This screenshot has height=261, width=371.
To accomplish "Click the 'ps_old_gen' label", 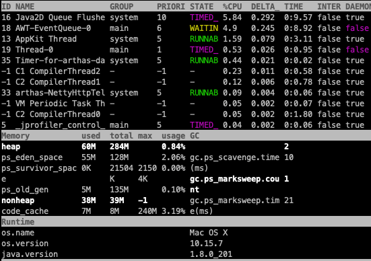I will 25,190.
